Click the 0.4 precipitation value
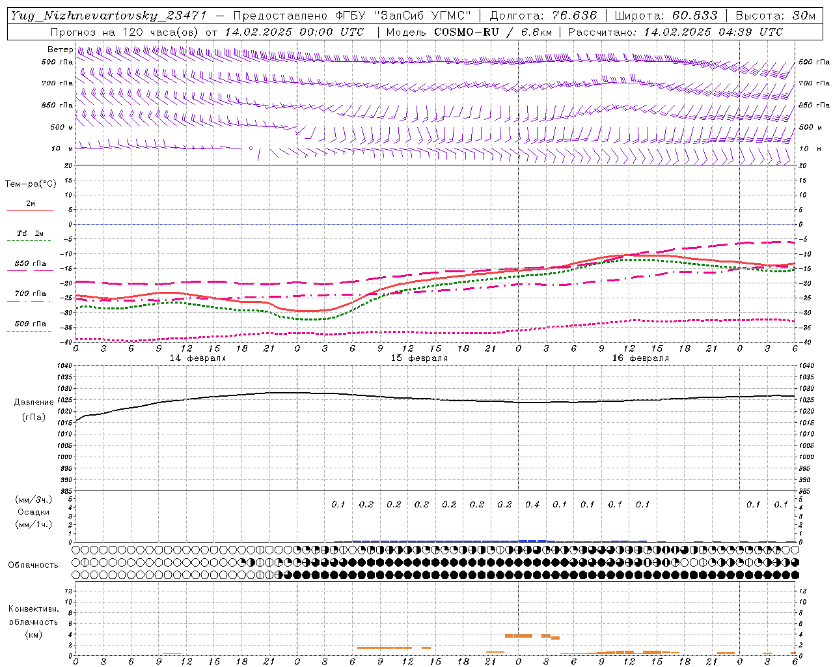Screen dimensions: 833x667 pyautogui.click(x=532, y=504)
